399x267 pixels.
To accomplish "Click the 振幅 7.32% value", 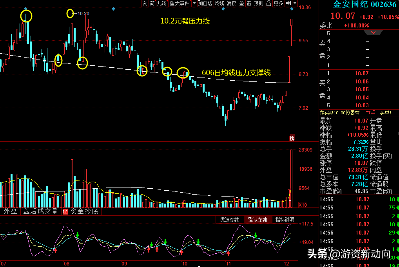I will pyautogui.click(x=361, y=142).
